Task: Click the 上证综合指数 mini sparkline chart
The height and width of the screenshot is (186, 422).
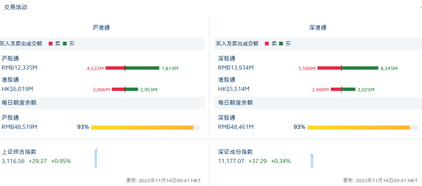Action: point(95,158)
